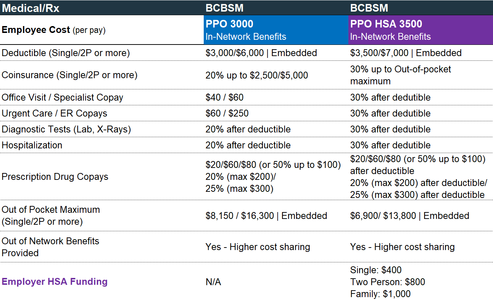The width and height of the screenshot is (493, 300).
Task: Select the Coinsurance row label
Action: pos(70,75)
